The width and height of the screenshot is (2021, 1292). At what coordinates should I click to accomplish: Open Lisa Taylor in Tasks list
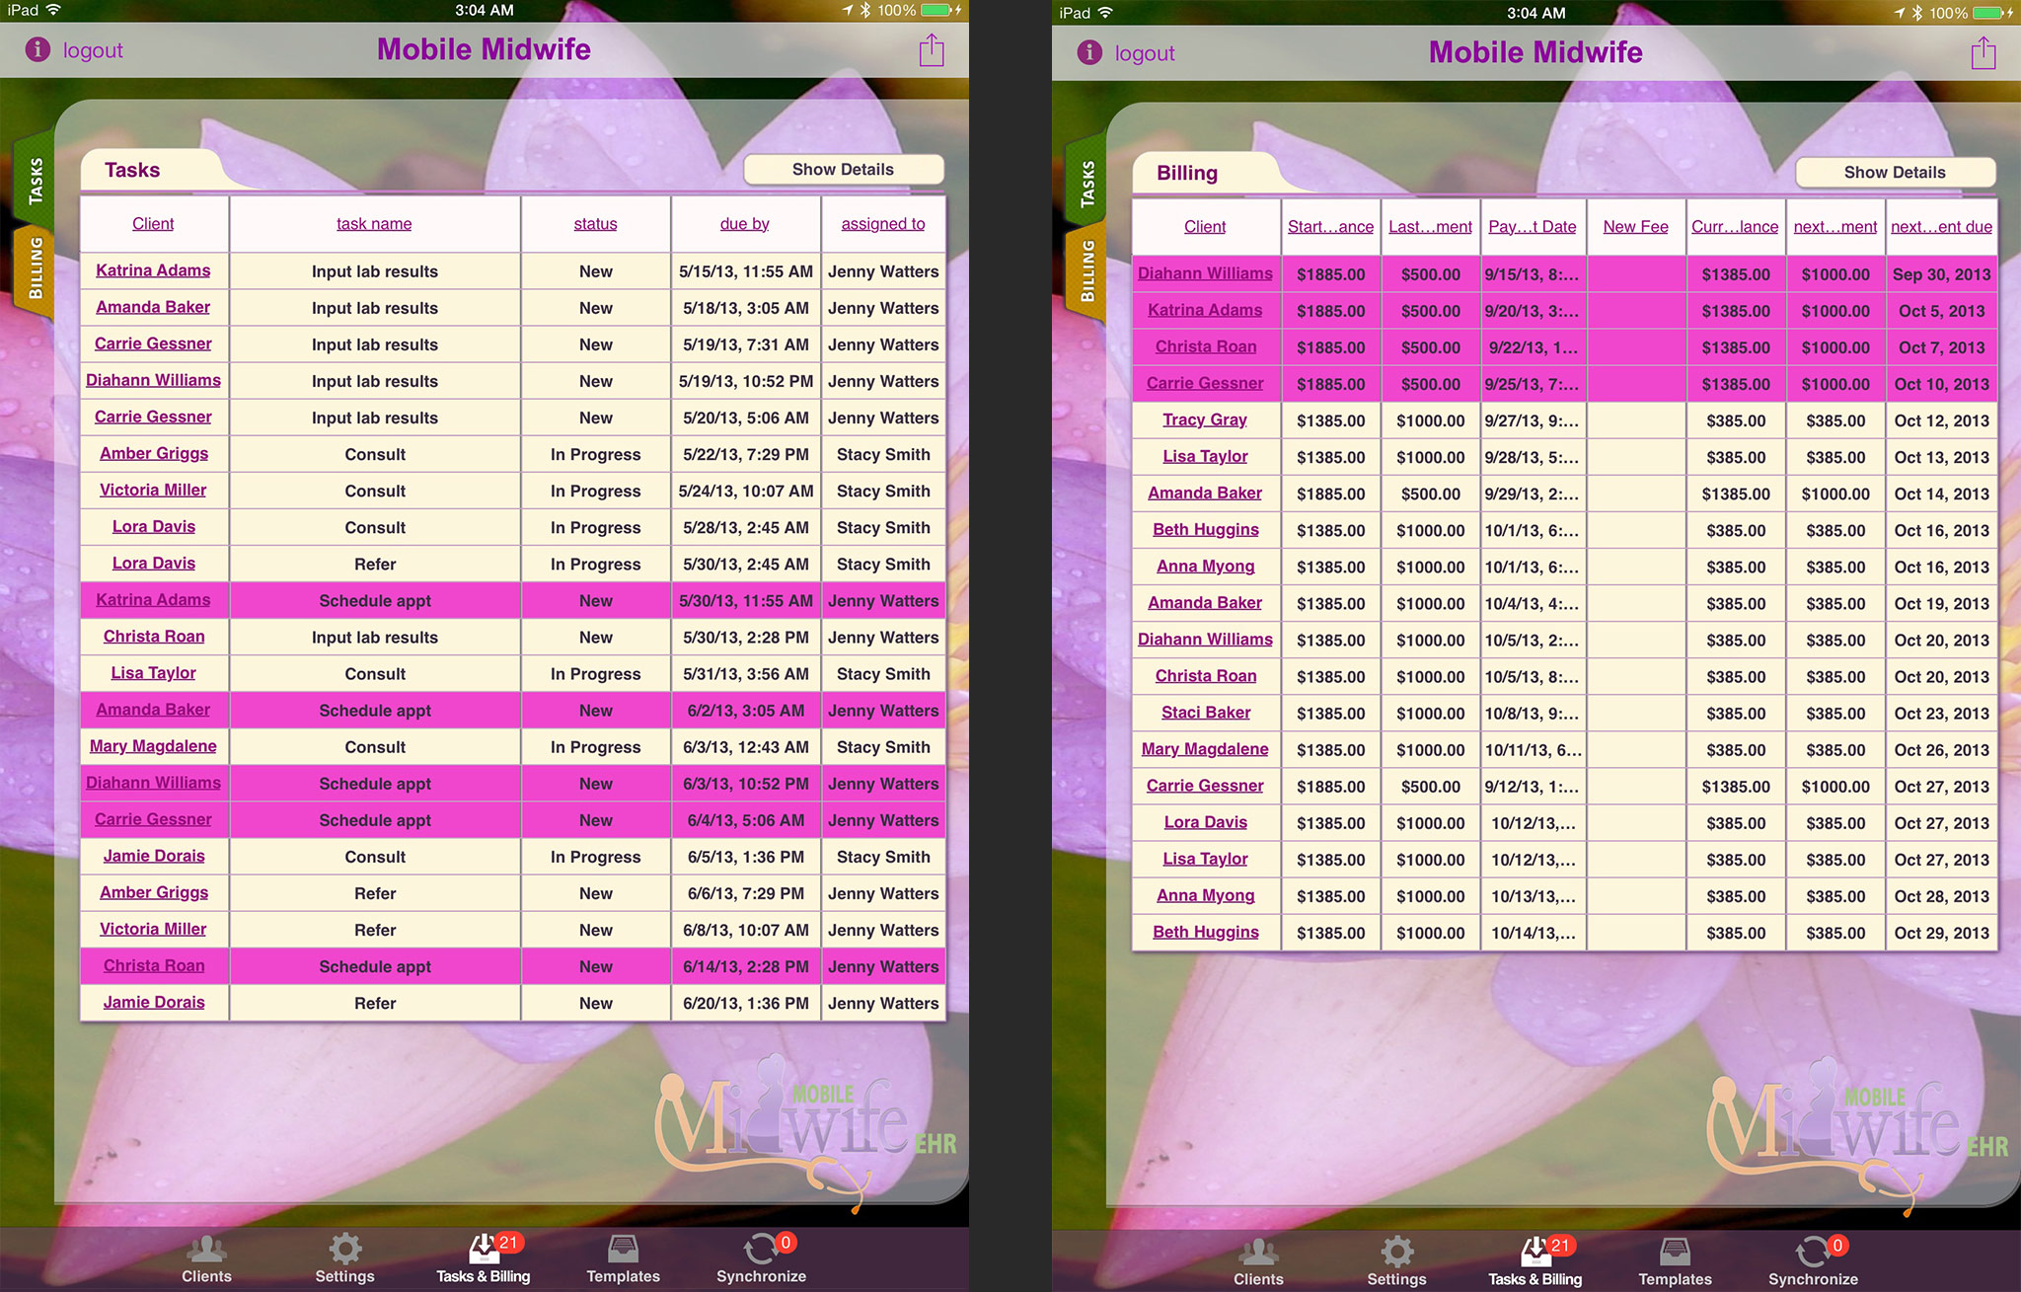pos(153,673)
